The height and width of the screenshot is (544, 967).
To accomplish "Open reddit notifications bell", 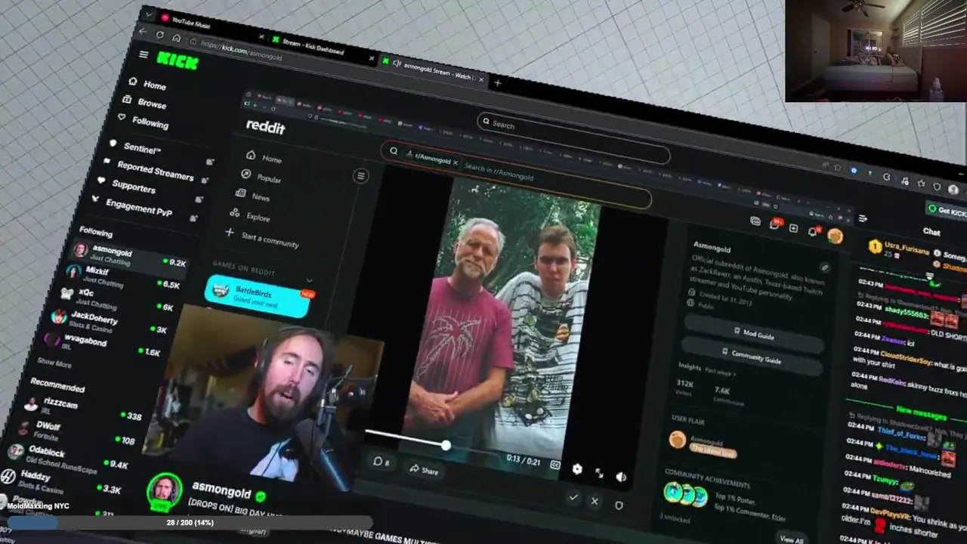I will point(813,231).
